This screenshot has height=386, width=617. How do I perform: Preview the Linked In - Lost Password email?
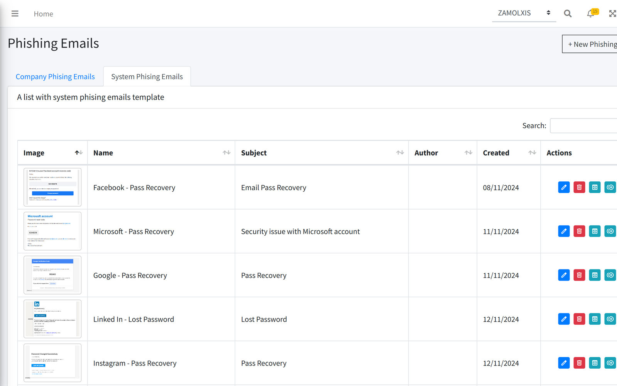coord(595,319)
